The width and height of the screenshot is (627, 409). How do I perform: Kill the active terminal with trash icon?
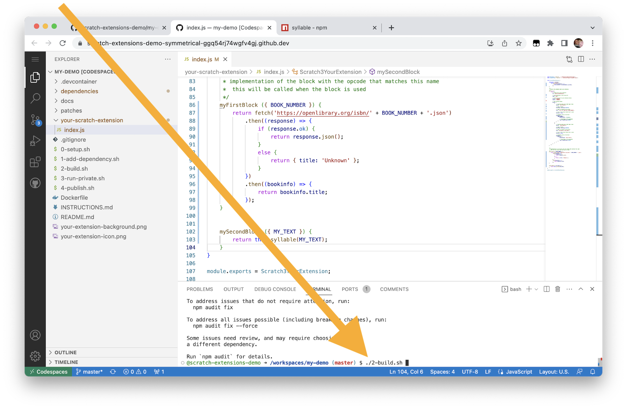(558, 289)
